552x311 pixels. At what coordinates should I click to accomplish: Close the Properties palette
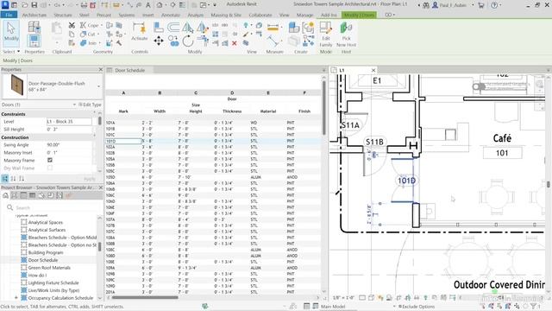coord(101,69)
